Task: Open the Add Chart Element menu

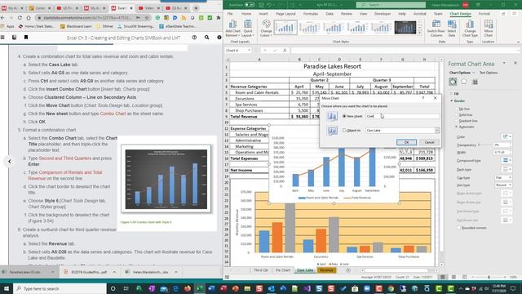Action: click(x=232, y=29)
